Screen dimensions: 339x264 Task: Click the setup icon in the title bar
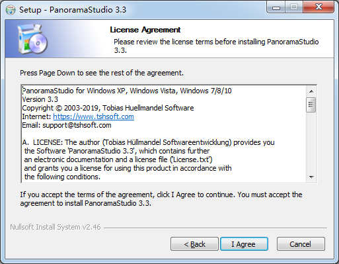click(x=11, y=10)
